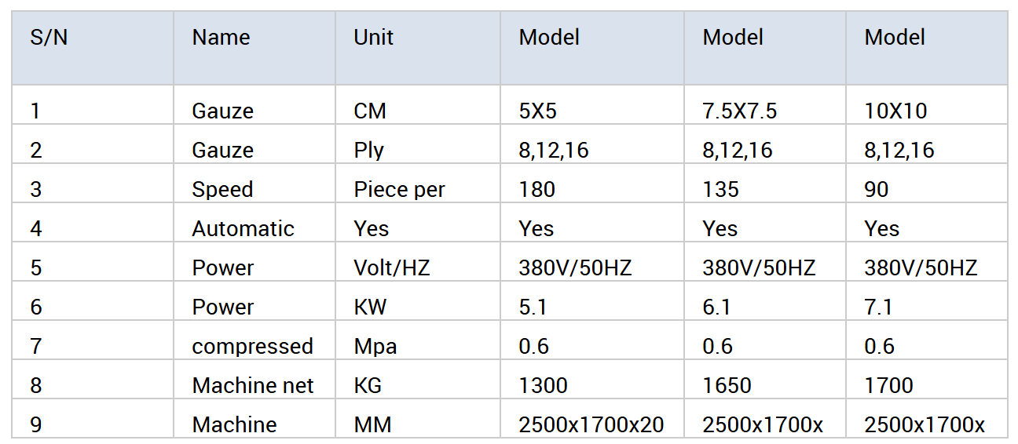Click the Mpa unit cell
1018x444 pixels.
[375, 347]
